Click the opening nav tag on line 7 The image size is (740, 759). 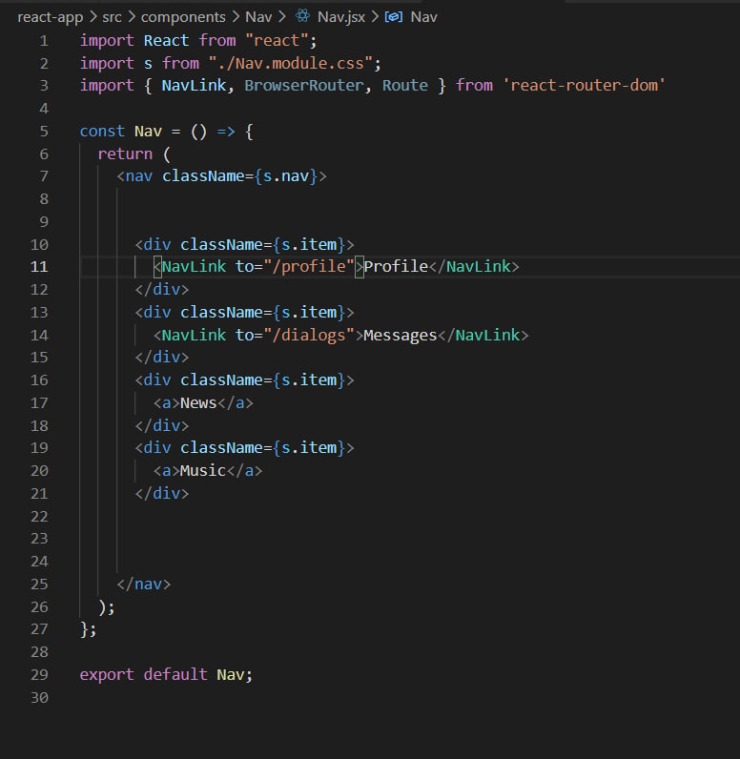pyautogui.click(x=221, y=176)
